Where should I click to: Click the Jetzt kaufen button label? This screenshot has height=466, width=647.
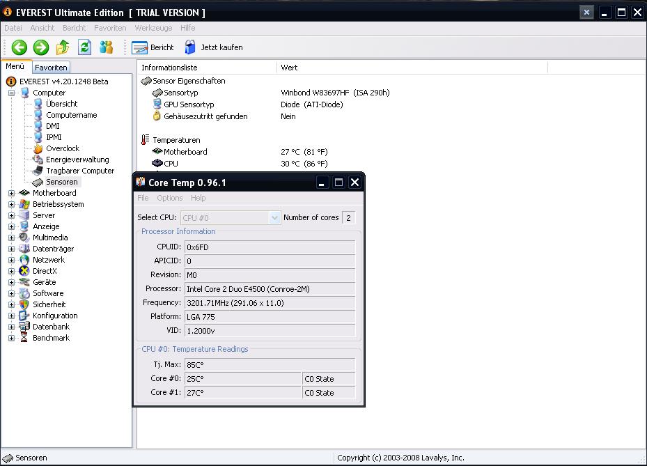click(x=221, y=47)
